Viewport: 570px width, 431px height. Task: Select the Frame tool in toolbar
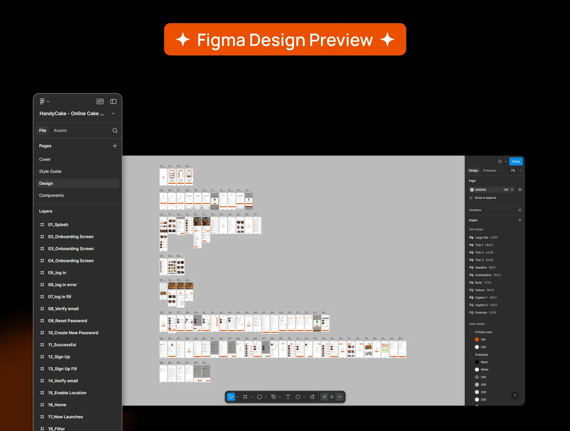(245, 397)
